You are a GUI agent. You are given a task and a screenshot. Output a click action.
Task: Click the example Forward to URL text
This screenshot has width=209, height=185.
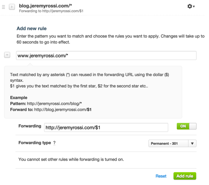(63, 110)
